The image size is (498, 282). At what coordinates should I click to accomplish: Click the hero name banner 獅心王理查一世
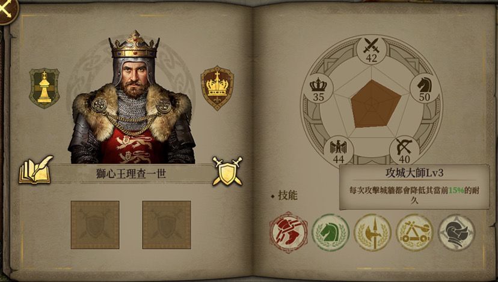[131, 173]
